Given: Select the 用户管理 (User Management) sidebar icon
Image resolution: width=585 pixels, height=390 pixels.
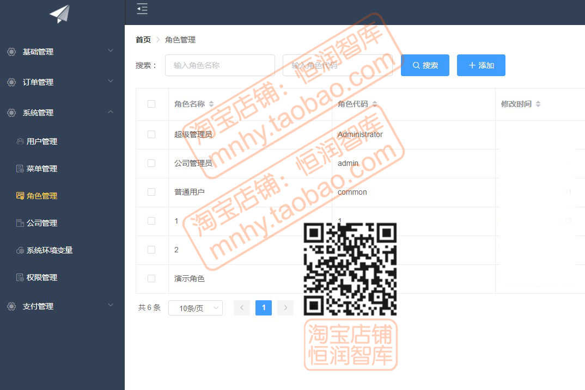Looking at the screenshot, I should tap(19, 141).
